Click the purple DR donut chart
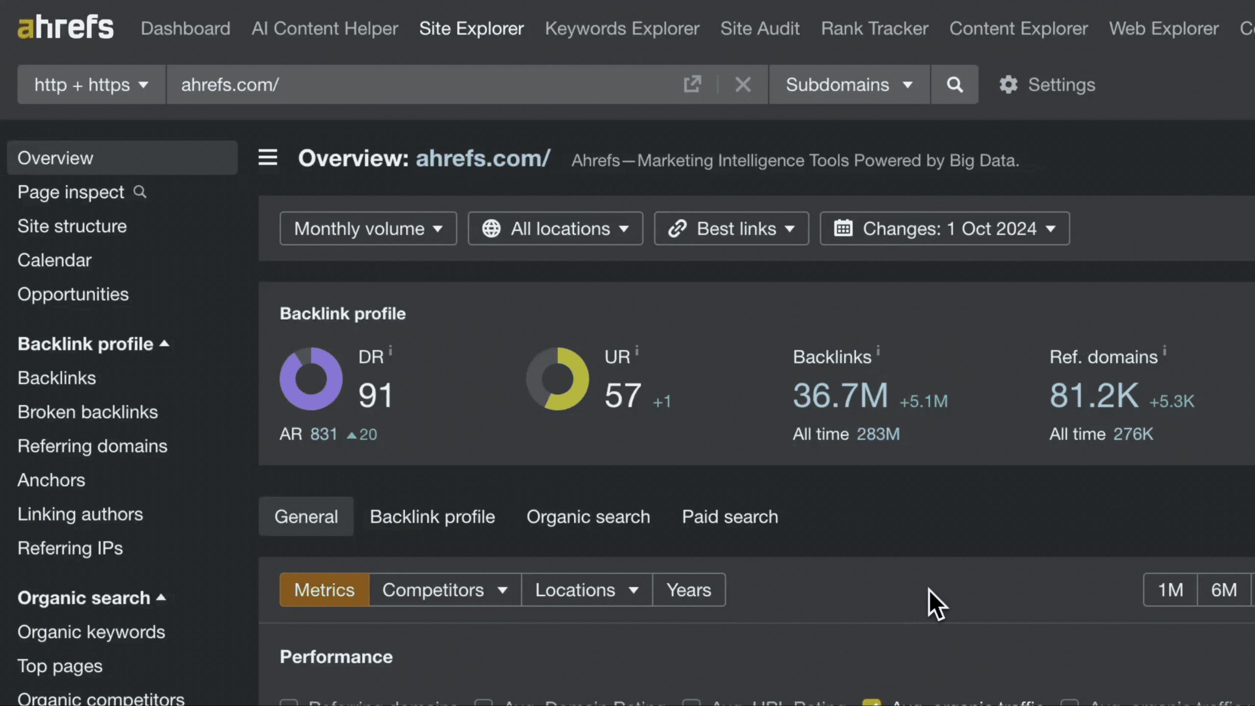Viewport: 1255px width, 706px height. [311, 378]
